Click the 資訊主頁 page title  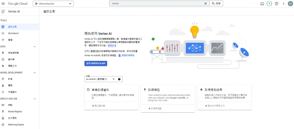point(49,11)
